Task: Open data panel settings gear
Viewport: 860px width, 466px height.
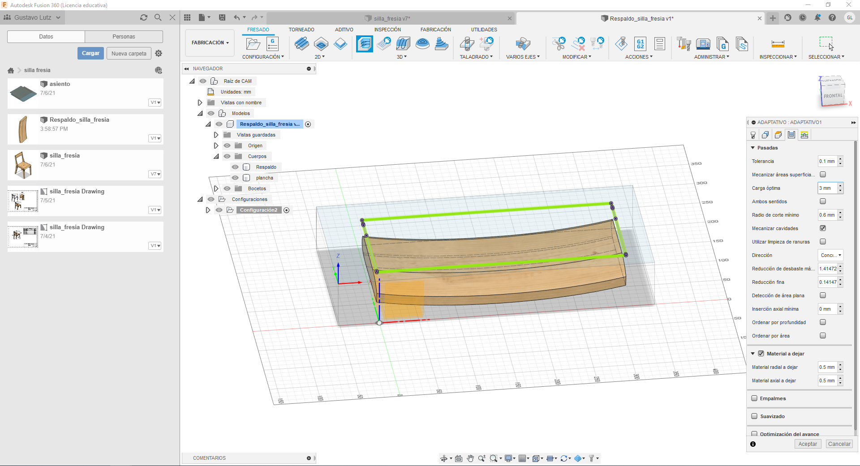Action: [x=159, y=53]
